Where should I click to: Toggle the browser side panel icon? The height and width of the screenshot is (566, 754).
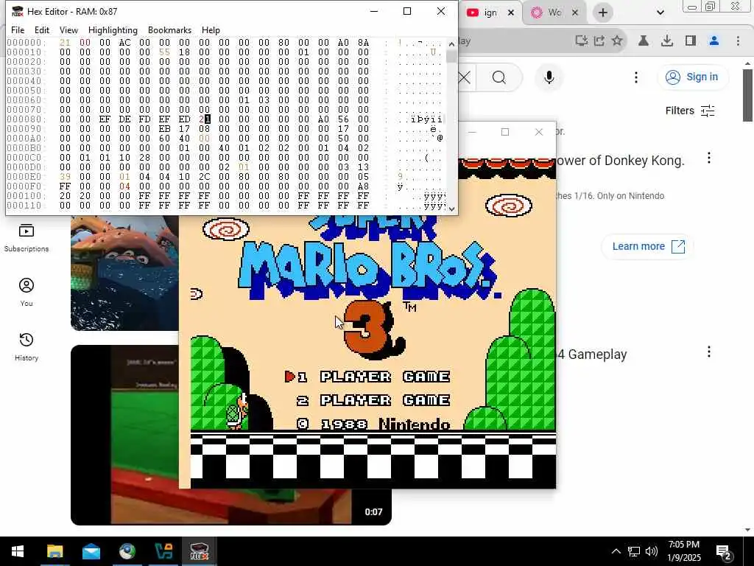point(691,41)
